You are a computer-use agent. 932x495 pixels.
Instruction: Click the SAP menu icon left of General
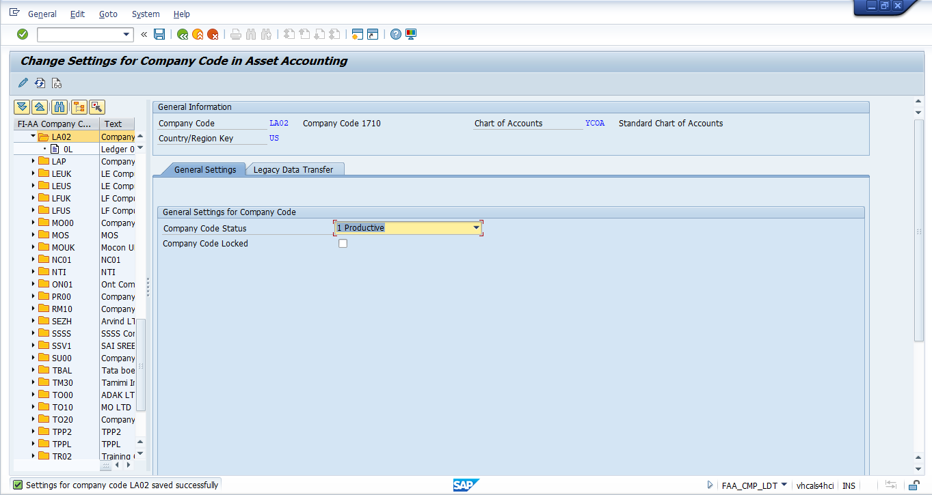pos(15,13)
